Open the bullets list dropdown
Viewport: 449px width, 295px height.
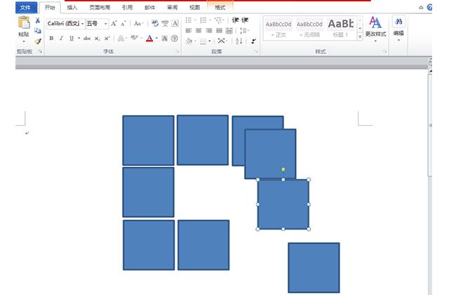(x=195, y=20)
